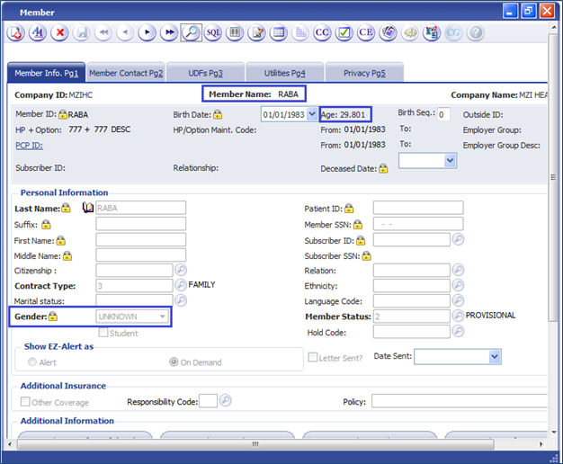Click the CE toolbar icon
Screen dimensions: 563x464
366,33
